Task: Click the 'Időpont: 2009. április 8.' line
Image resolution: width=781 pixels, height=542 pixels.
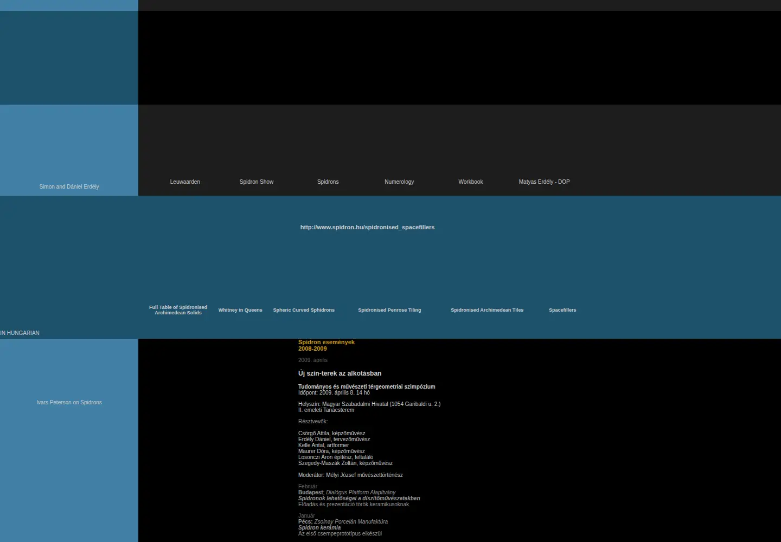Action: (x=334, y=392)
